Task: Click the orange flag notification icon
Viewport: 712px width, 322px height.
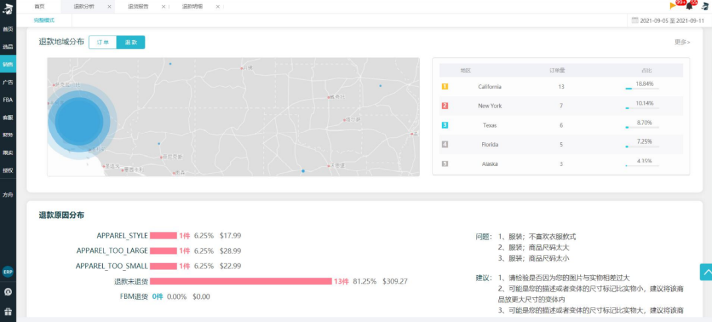Action: tap(673, 6)
